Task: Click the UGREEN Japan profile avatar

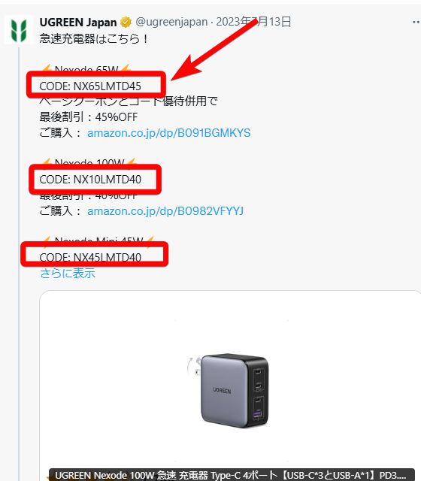Action: point(19,30)
